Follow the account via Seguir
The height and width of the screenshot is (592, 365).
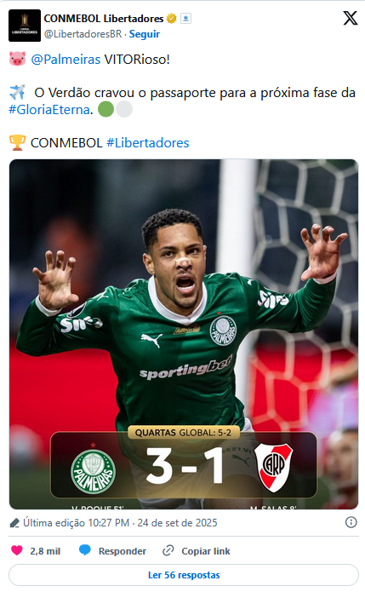point(145,34)
